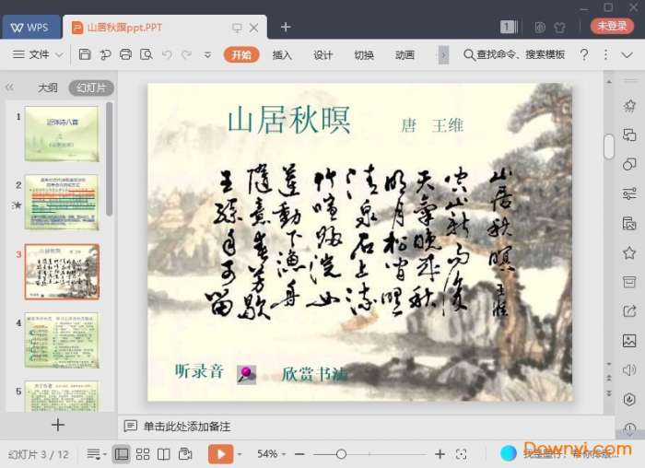The width and height of the screenshot is (645, 468).
Task: Switch to normal view icon
Action: coord(122,454)
